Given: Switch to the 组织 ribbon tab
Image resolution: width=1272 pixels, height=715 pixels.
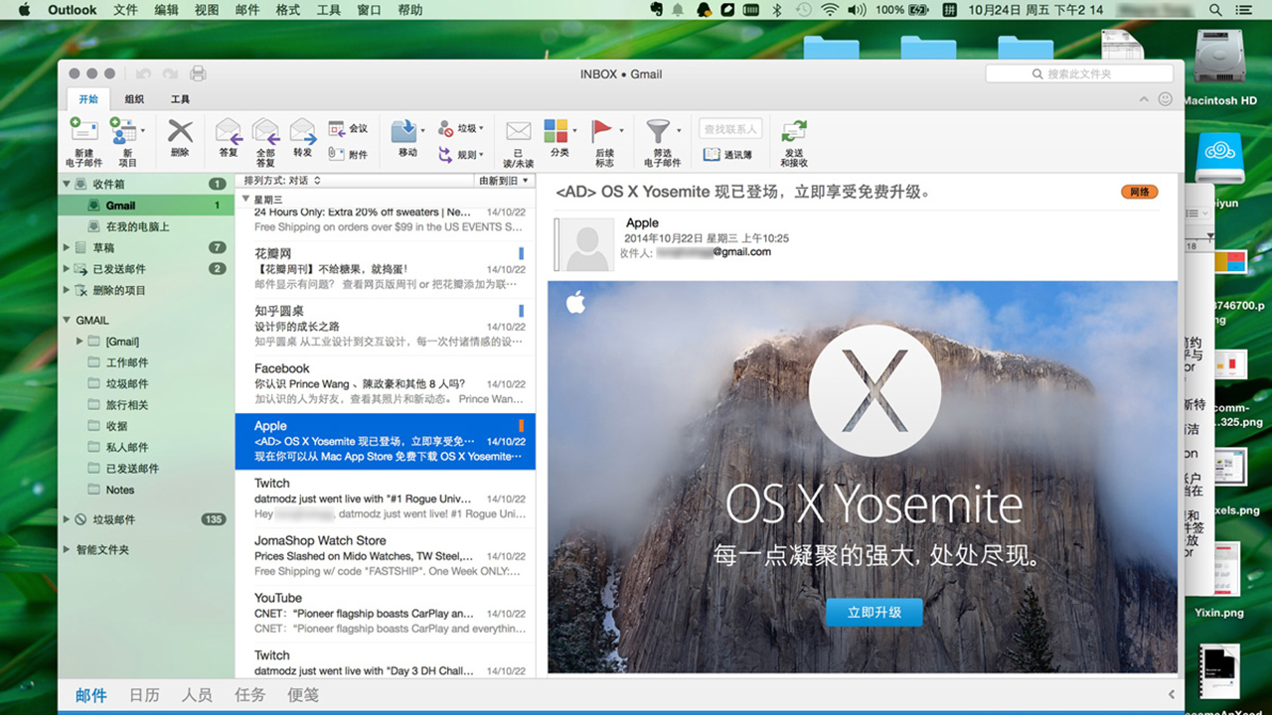Looking at the screenshot, I should [134, 99].
